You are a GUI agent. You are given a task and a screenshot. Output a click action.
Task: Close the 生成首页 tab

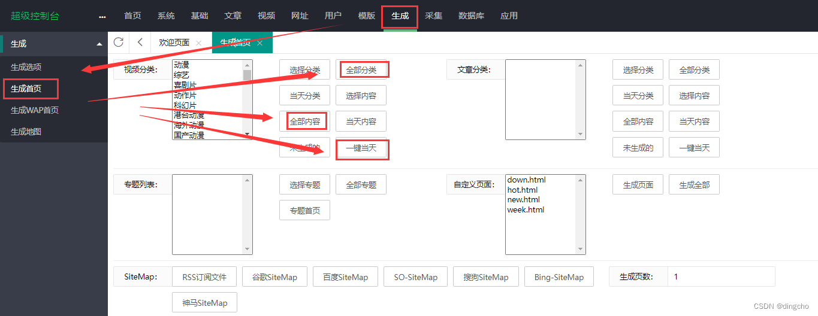pyautogui.click(x=259, y=43)
